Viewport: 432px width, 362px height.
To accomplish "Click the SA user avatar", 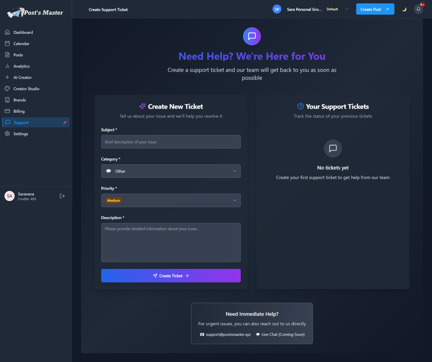I will click(x=9, y=196).
